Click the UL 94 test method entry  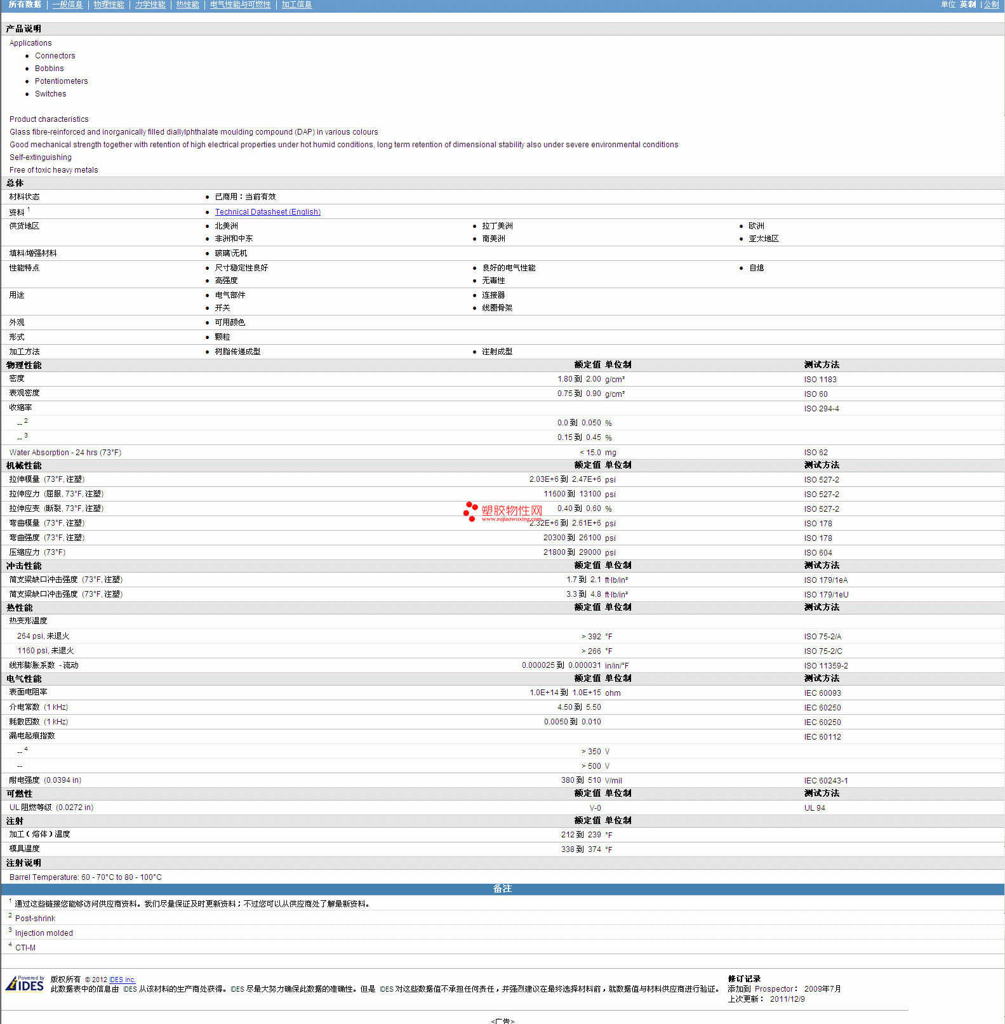(x=815, y=808)
